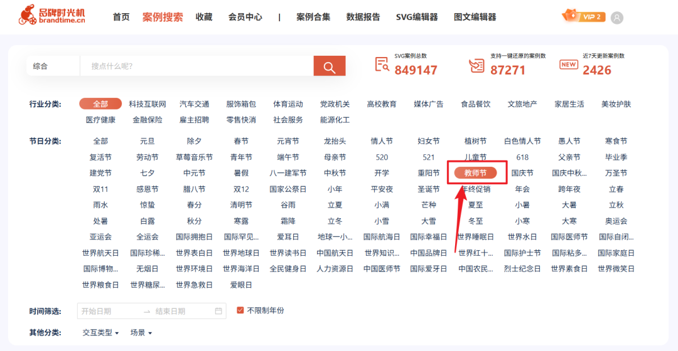
Task: Open the 案例搜索 nav tab
Action: (163, 17)
